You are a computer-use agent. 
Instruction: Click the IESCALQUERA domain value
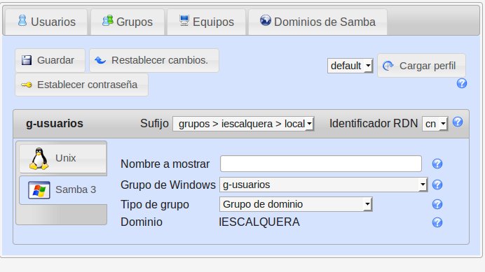(259, 222)
